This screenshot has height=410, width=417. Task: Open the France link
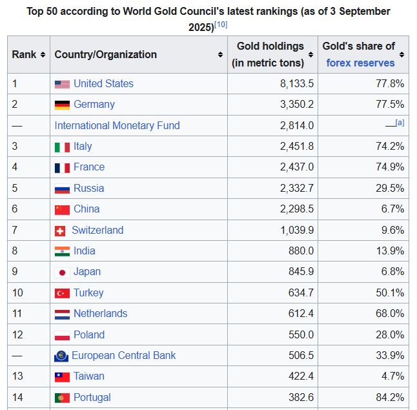click(89, 167)
